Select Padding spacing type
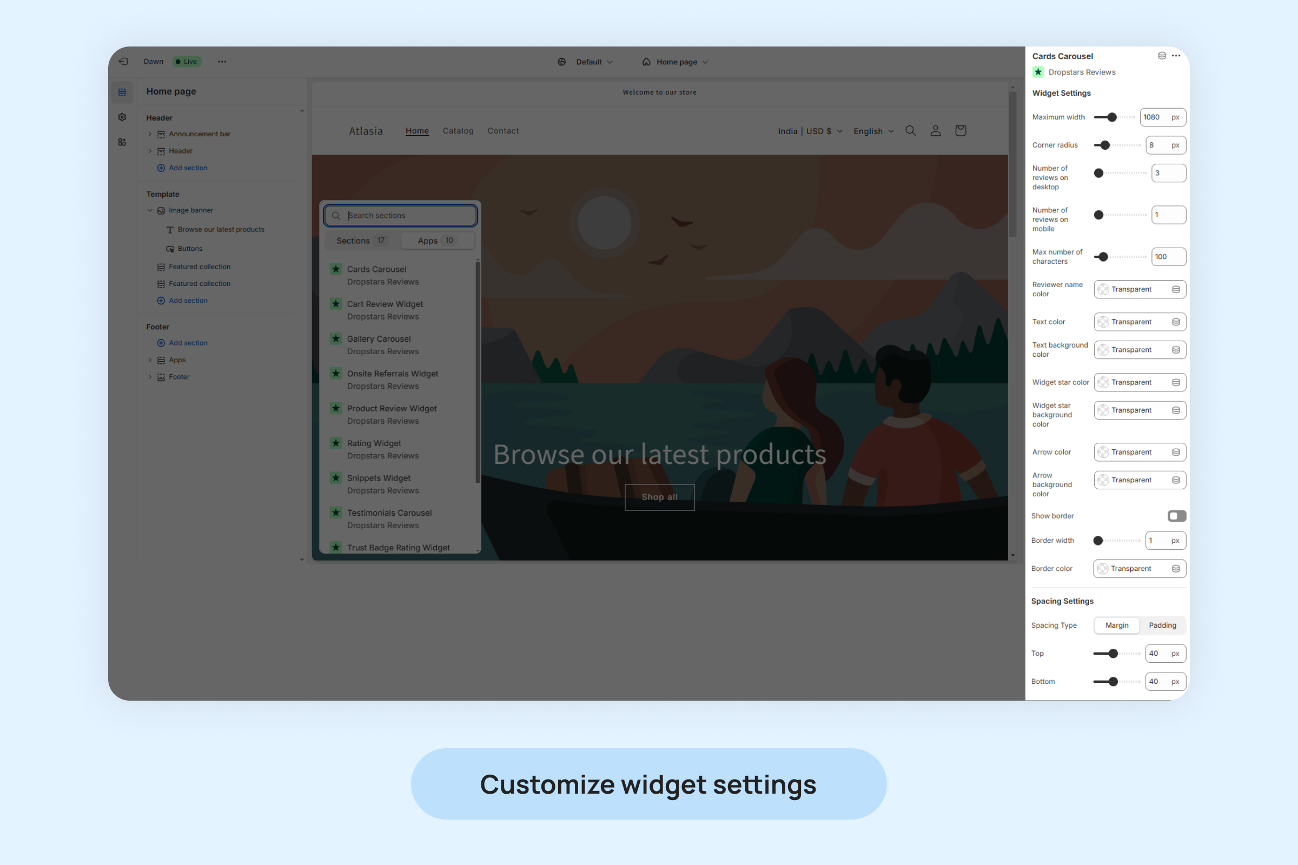 tap(1162, 625)
